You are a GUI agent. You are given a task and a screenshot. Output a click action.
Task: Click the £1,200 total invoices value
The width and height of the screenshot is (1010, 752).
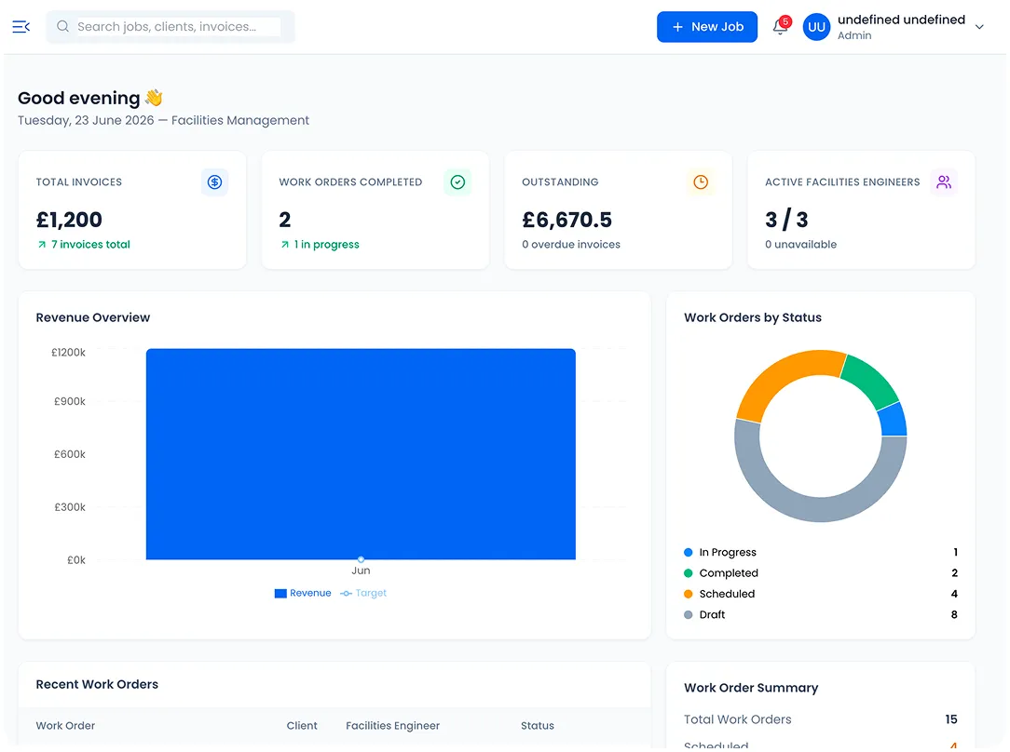coord(69,220)
